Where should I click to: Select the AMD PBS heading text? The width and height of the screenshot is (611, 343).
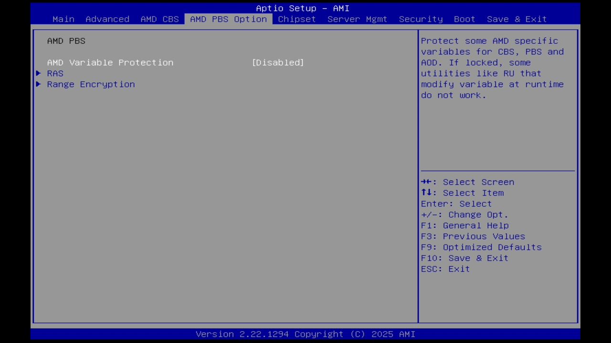pyautogui.click(x=66, y=41)
